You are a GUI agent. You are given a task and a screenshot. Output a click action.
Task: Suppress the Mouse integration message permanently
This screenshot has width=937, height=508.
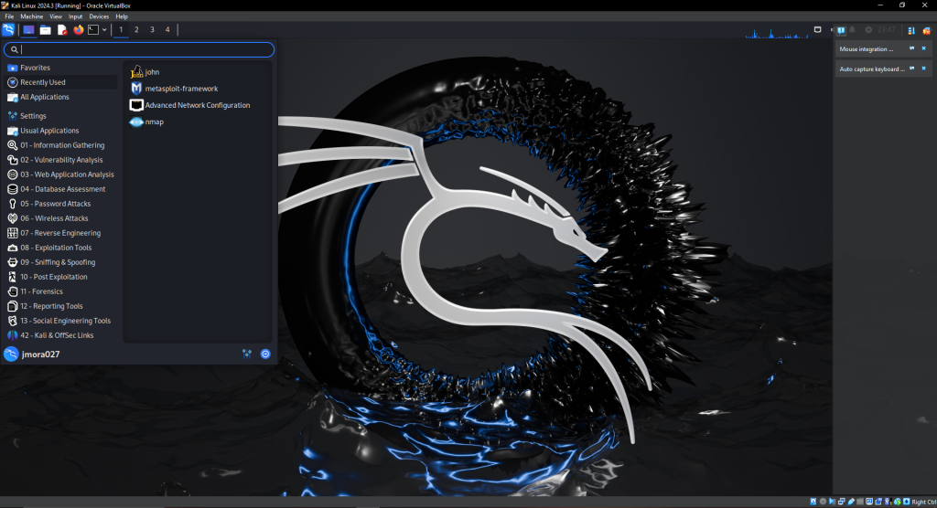tap(912, 48)
